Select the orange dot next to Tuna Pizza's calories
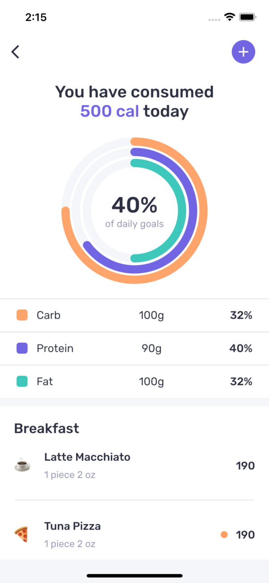This screenshot has height=583, width=269. tap(225, 534)
